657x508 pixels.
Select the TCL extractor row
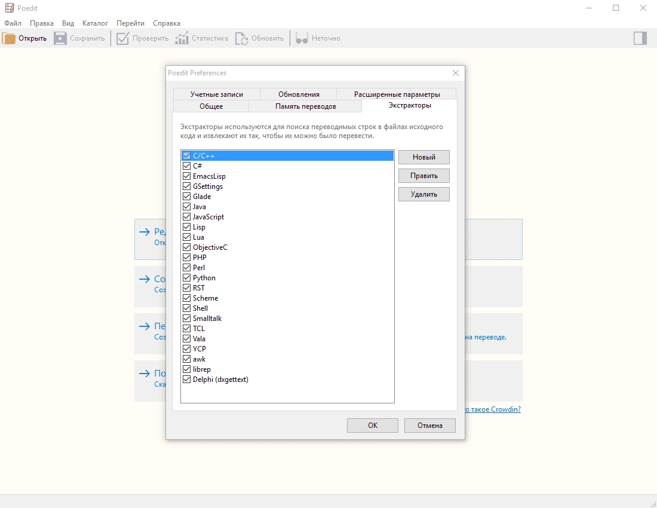pyautogui.click(x=287, y=329)
